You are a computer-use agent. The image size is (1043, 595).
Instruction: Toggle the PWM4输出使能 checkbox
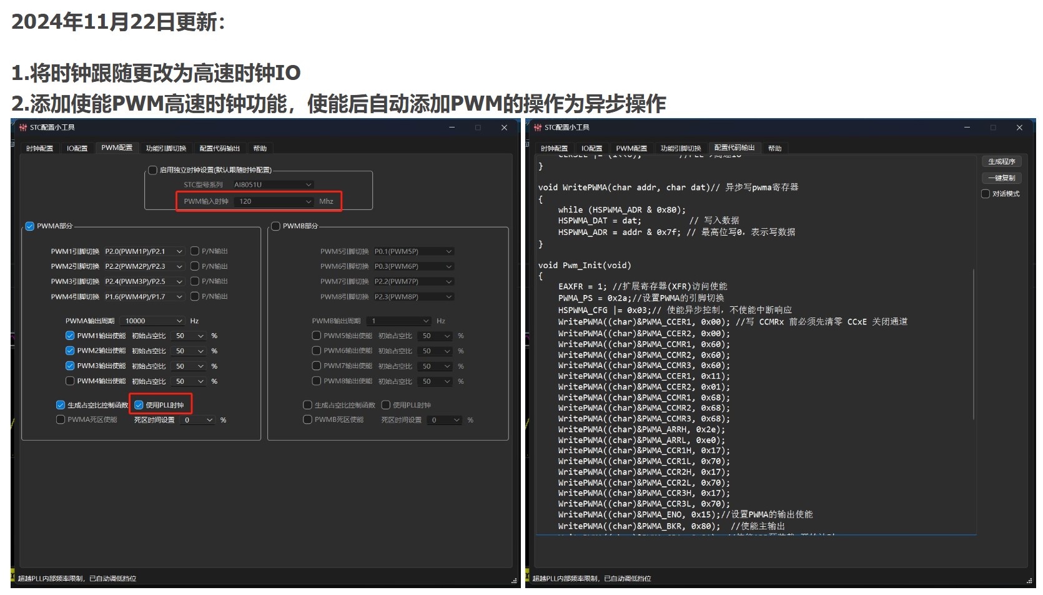pos(70,381)
